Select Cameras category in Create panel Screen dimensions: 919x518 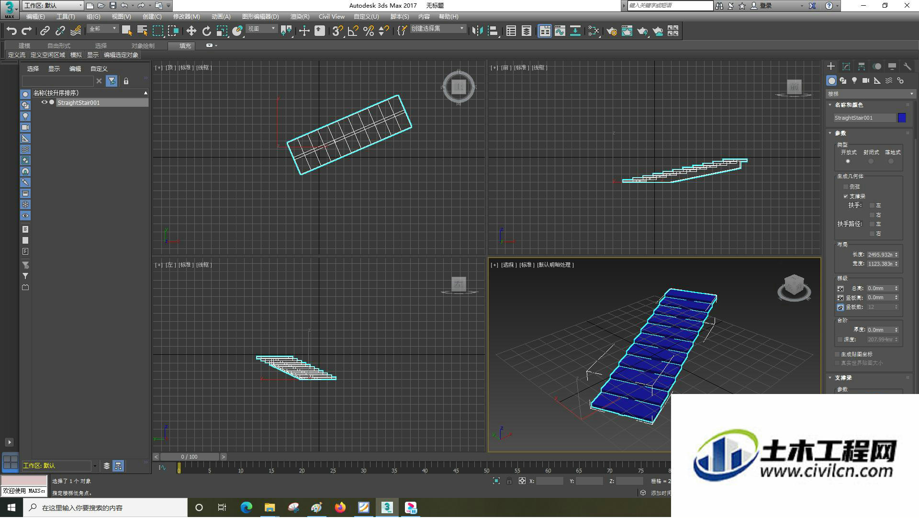(x=866, y=81)
